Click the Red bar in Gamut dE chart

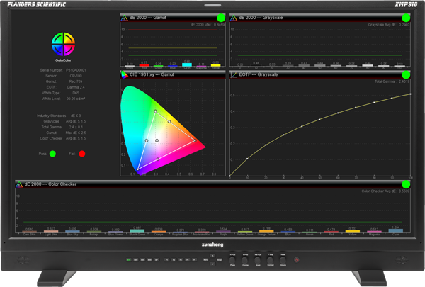click(144, 65)
